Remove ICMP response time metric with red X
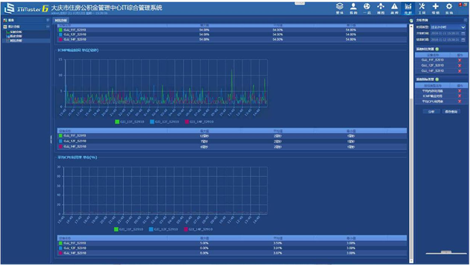This screenshot has width=470, height=266. (460, 96)
